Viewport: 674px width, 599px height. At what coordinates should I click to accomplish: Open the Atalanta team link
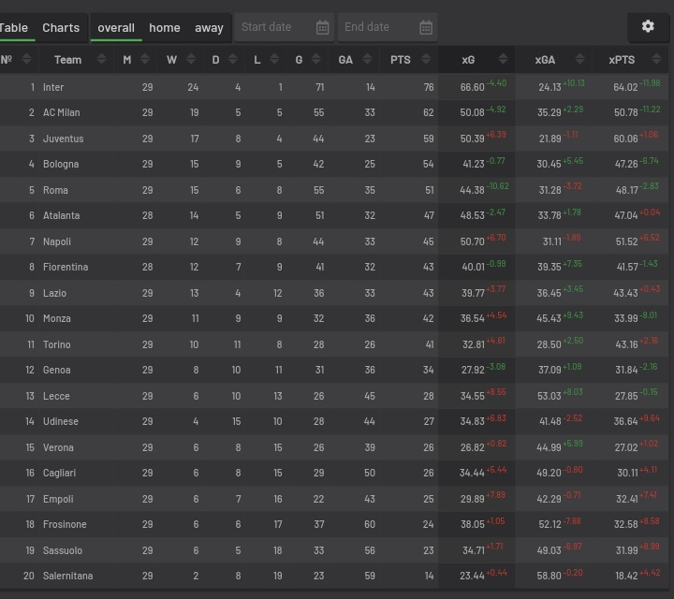pos(61,215)
